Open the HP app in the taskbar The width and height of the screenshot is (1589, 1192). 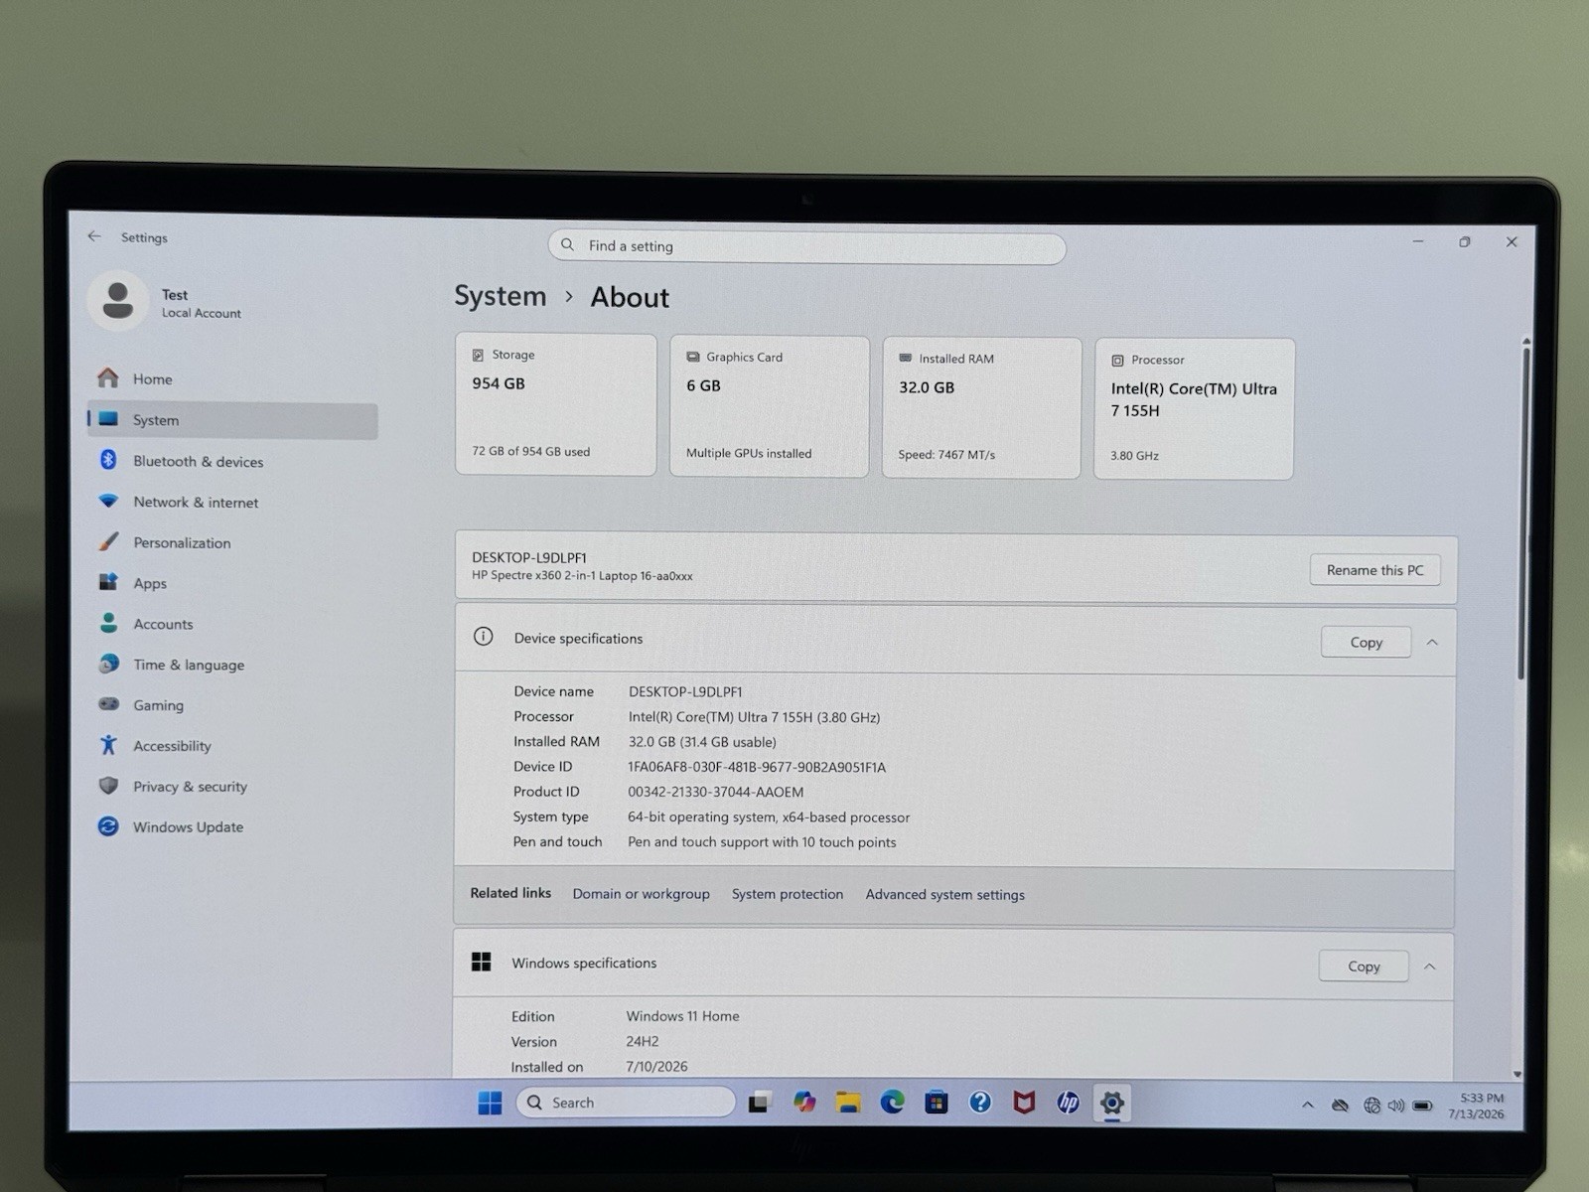click(1068, 1103)
